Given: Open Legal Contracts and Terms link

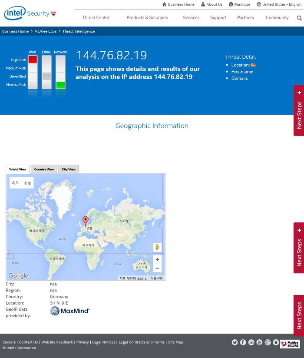Looking at the screenshot, I should [x=142, y=342].
